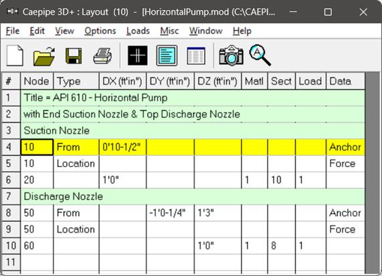This screenshot has width=382, height=276.
Task: Open the List window table icon
Action: pyautogui.click(x=196, y=55)
